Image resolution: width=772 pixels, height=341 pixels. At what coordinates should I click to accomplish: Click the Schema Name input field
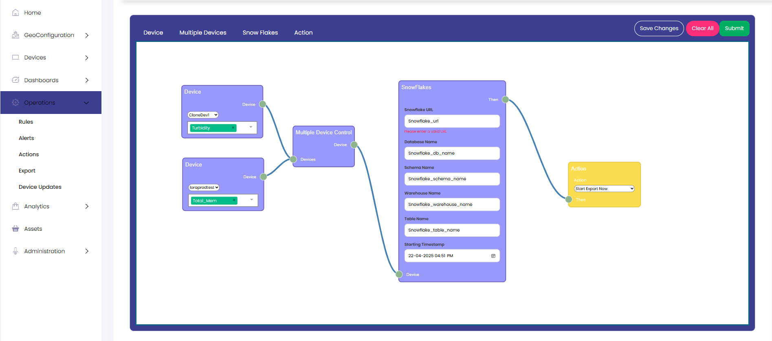[452, 179]
